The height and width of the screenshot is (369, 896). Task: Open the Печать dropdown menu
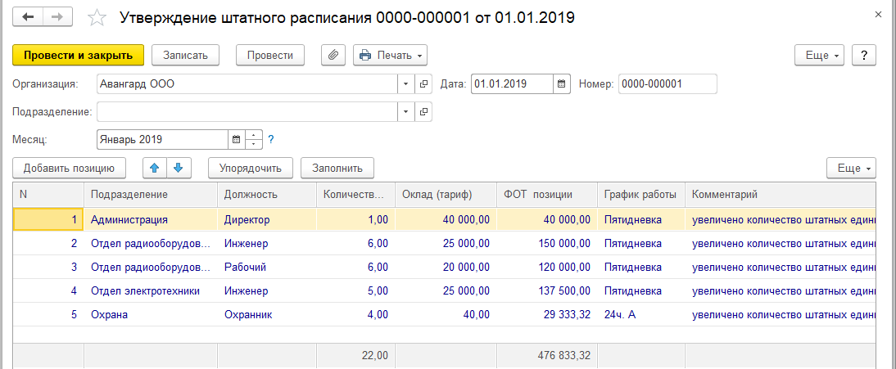[390, 55]
